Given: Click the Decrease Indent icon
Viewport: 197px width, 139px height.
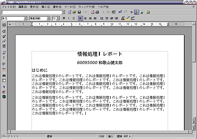Looking at the screenshot, I should (x=112, y=18).
